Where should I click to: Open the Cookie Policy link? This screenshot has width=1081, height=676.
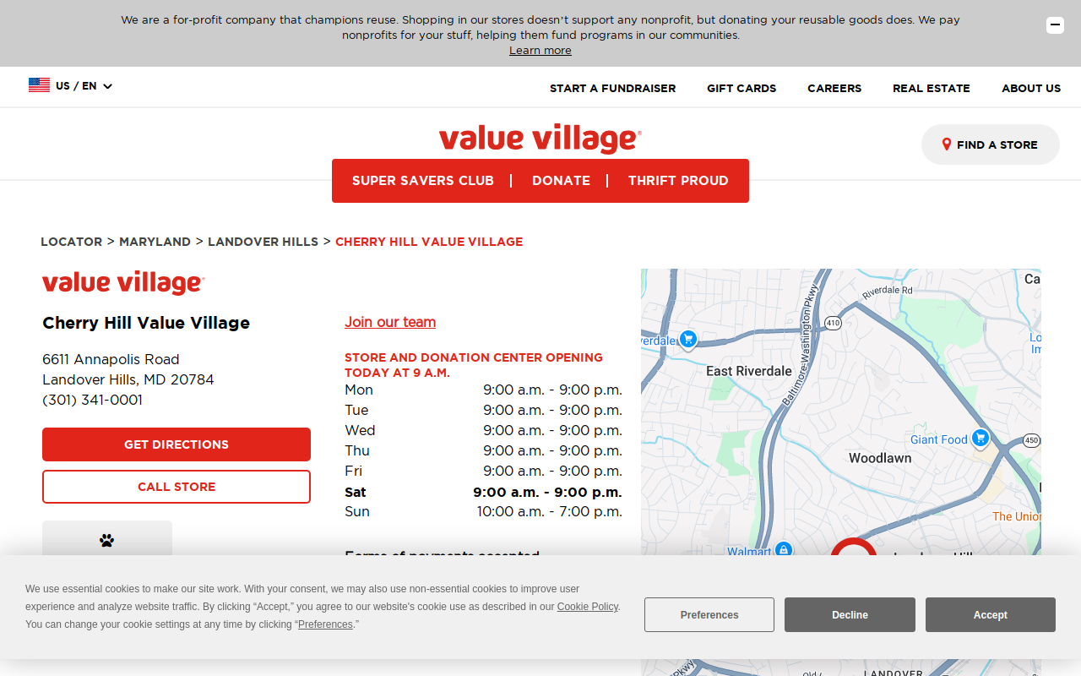click(588, 607)
